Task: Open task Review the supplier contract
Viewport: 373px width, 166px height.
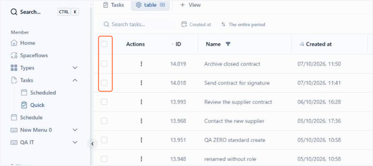Action: 238,102
